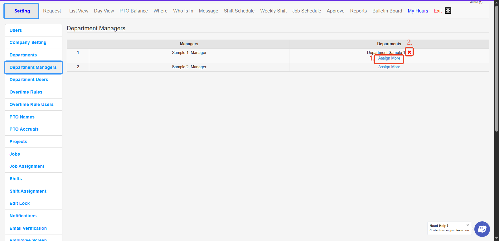Open the support chat bubble icon

click(482, 229)
